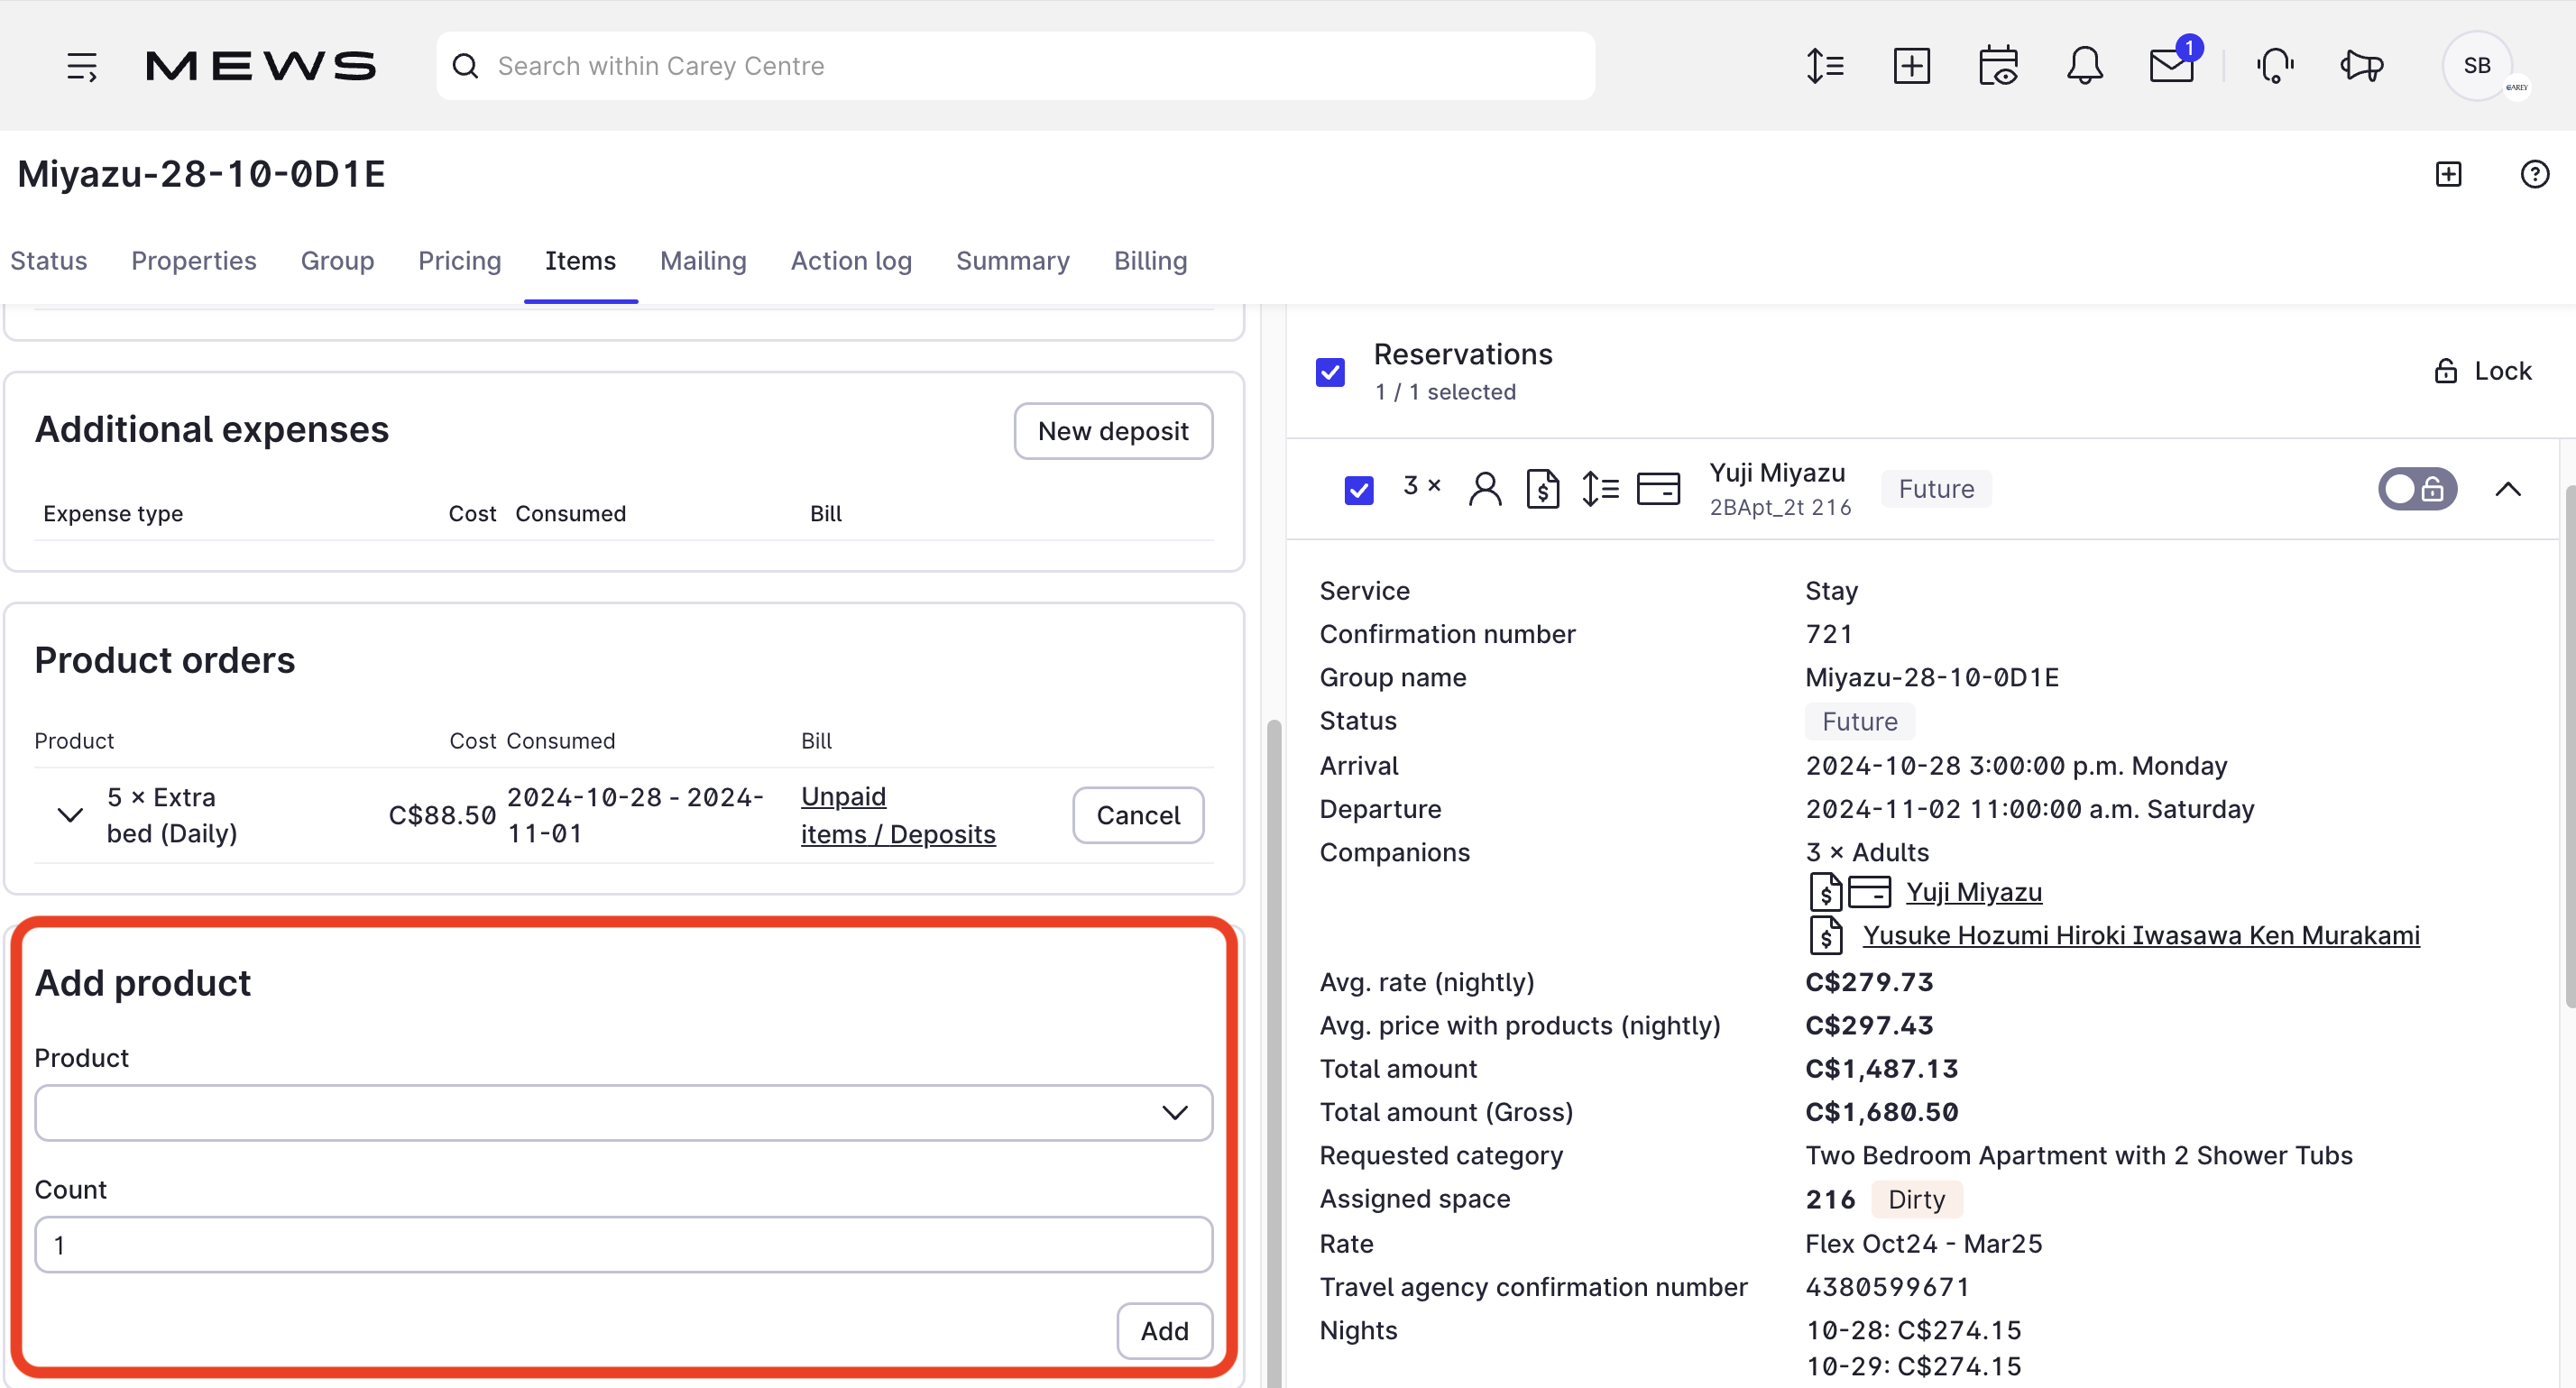Switch to the Billing tab
Image resolution: width=2576 pixels, height=1388 pixels.
click(x=1150, y=261)
